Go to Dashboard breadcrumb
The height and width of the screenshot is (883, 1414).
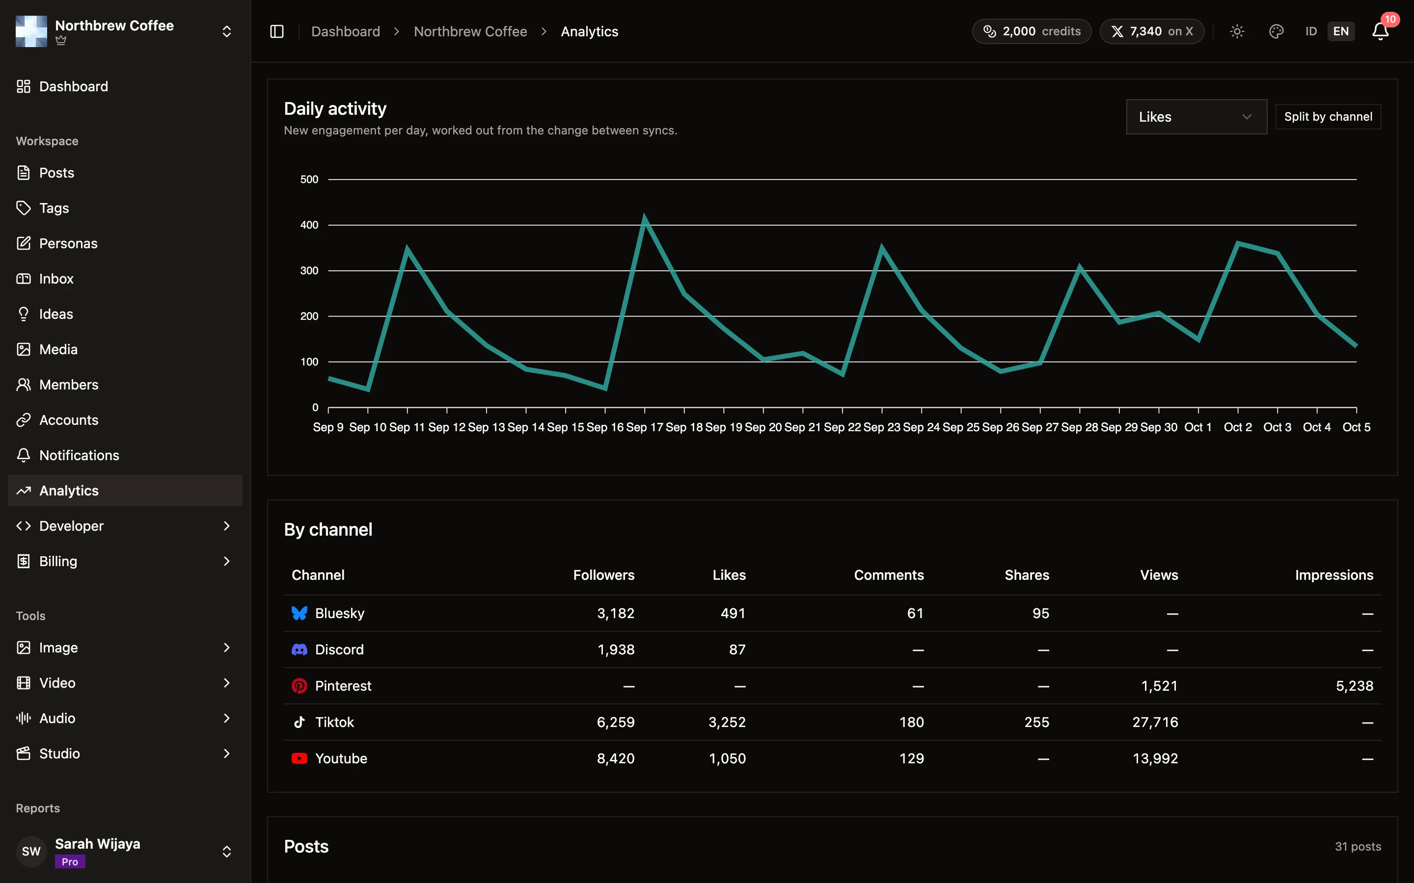(345, 31)
